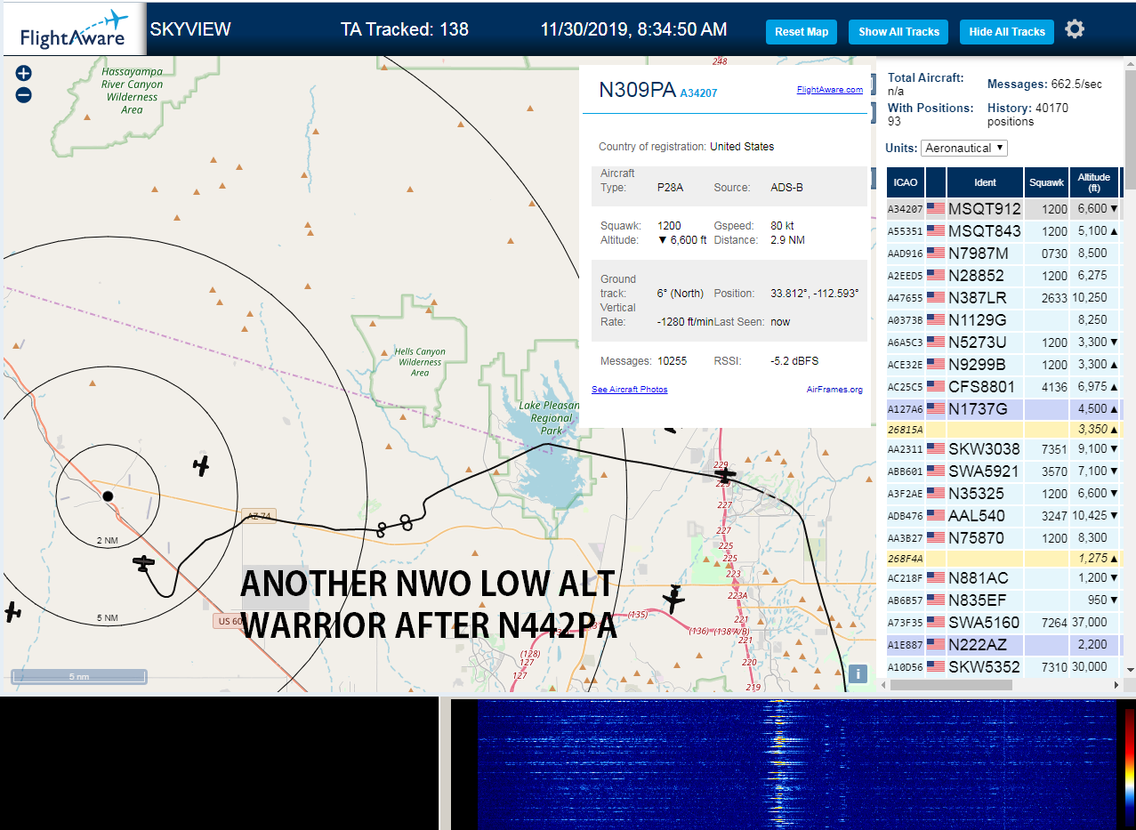Select the N75870 aircraft row
The image size is (1136, 830).
click(x=1003, y=537)
